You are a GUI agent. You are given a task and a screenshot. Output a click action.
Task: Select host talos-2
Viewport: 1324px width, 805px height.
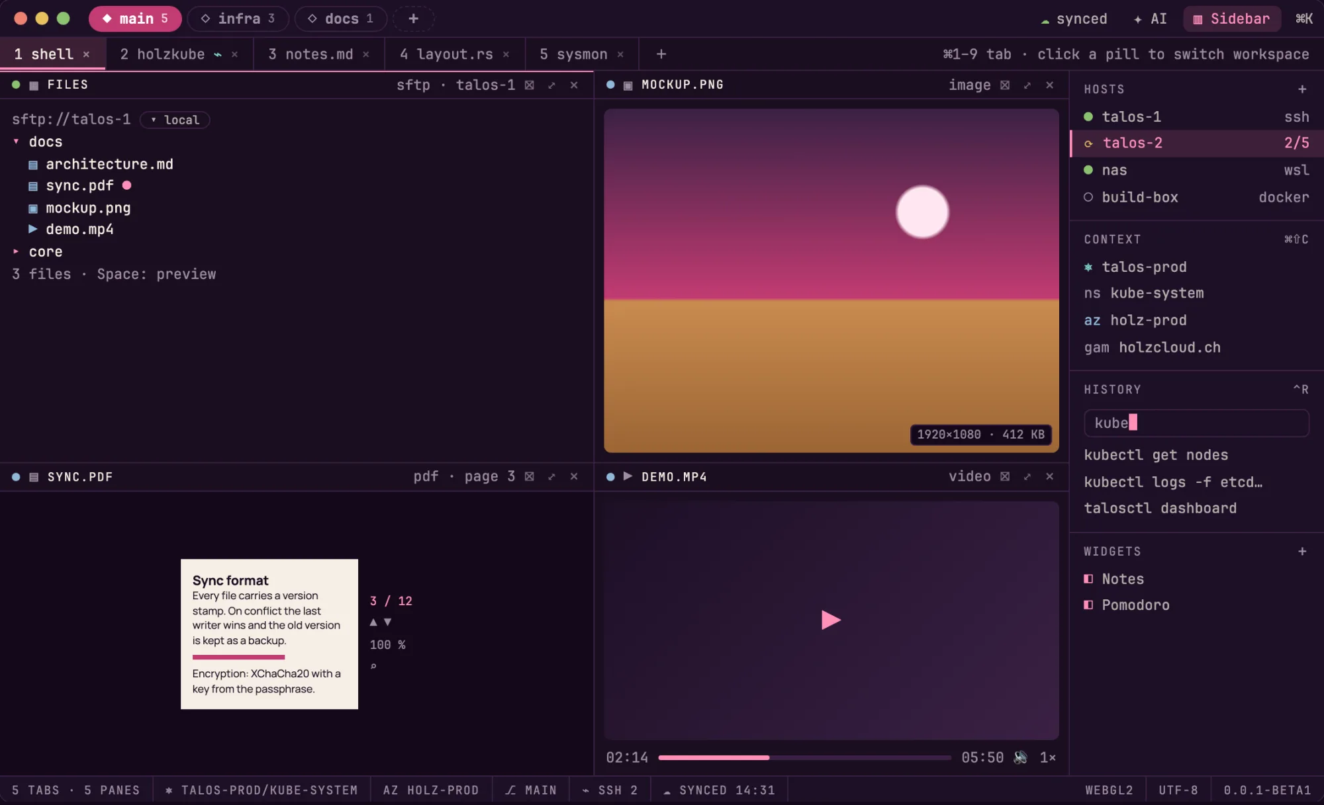[x=1196, y=143]
